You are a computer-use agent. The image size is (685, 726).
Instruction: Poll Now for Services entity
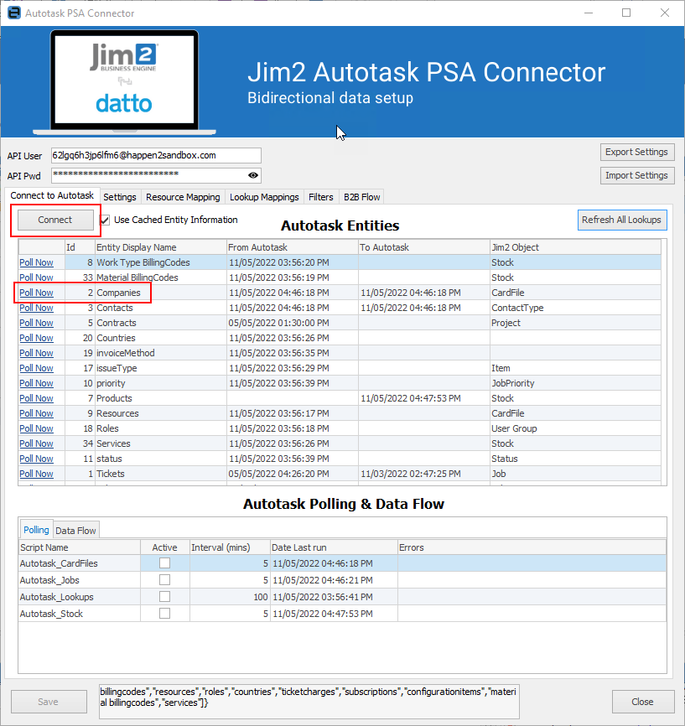click(x=36, y=443)
